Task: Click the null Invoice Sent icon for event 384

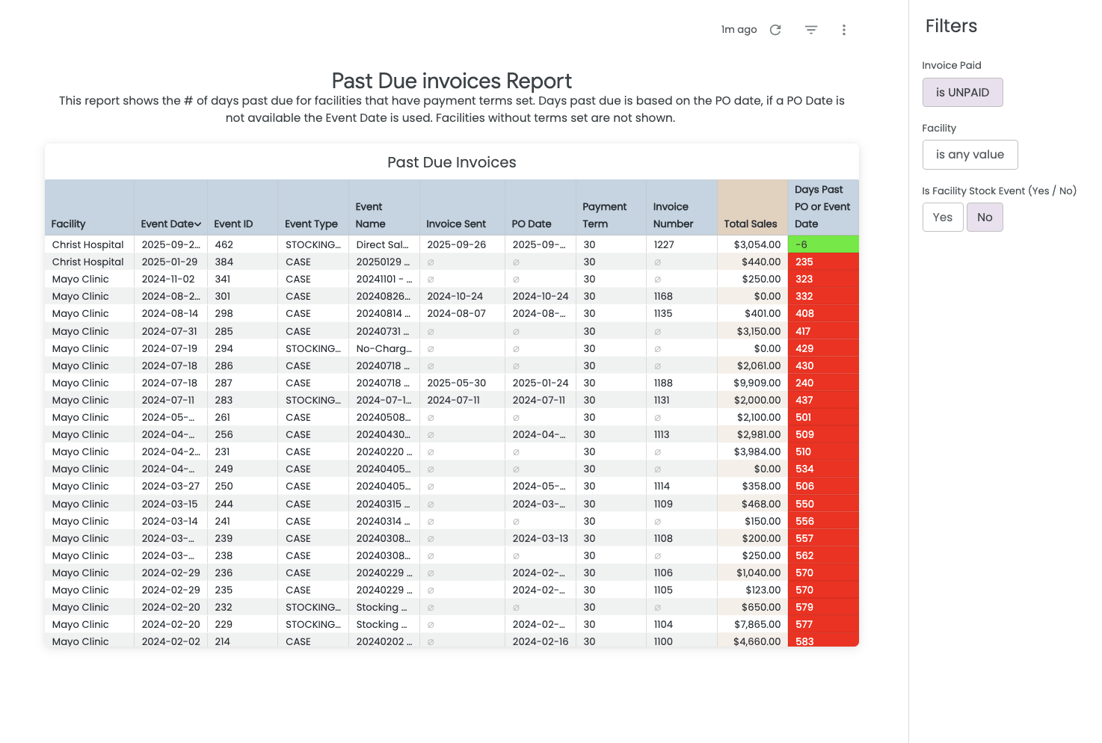Action: (x=431, y=262)
